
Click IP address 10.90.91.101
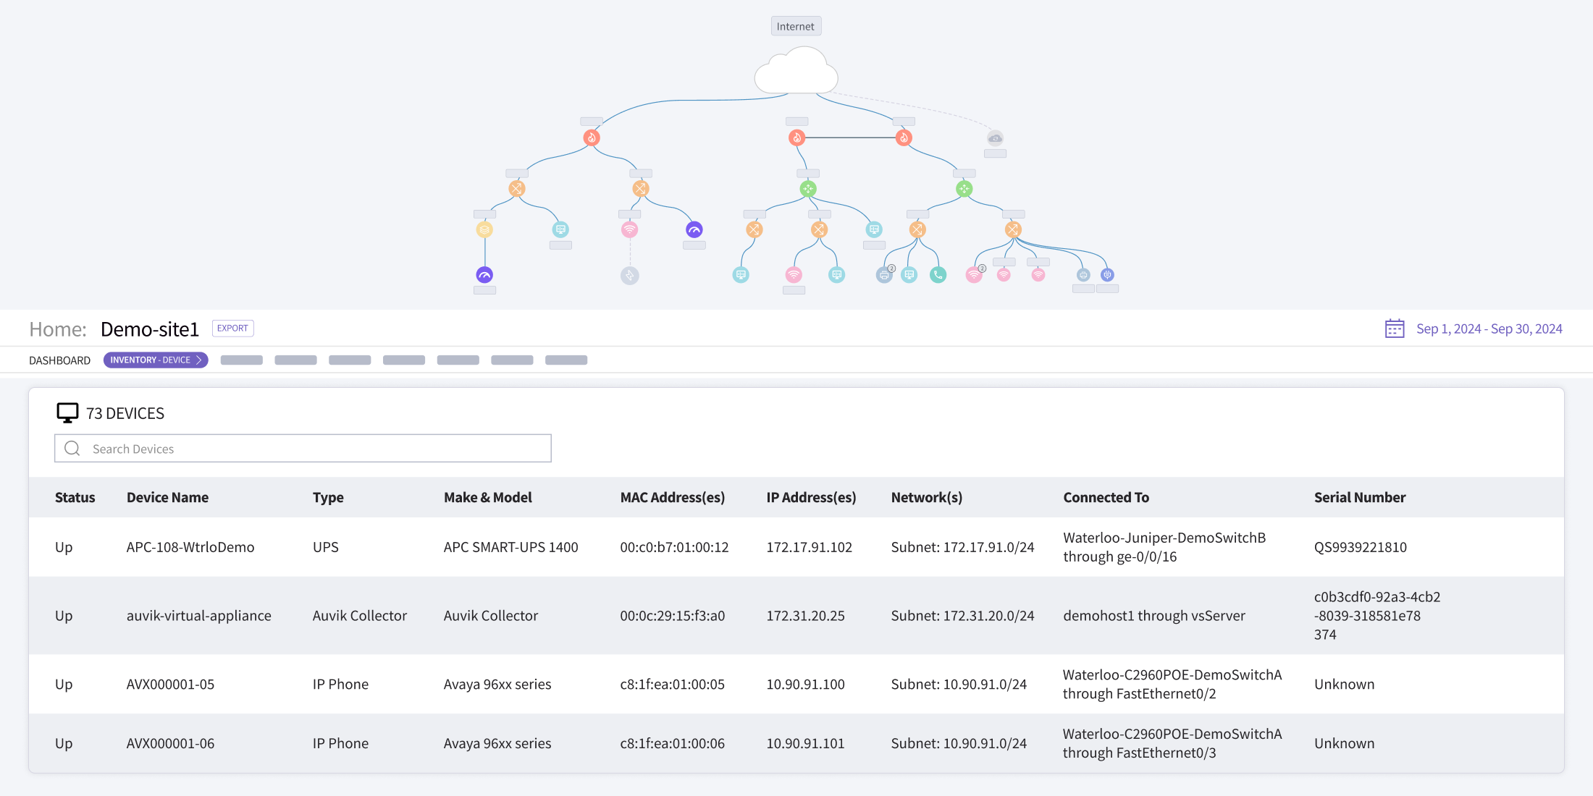805,744
